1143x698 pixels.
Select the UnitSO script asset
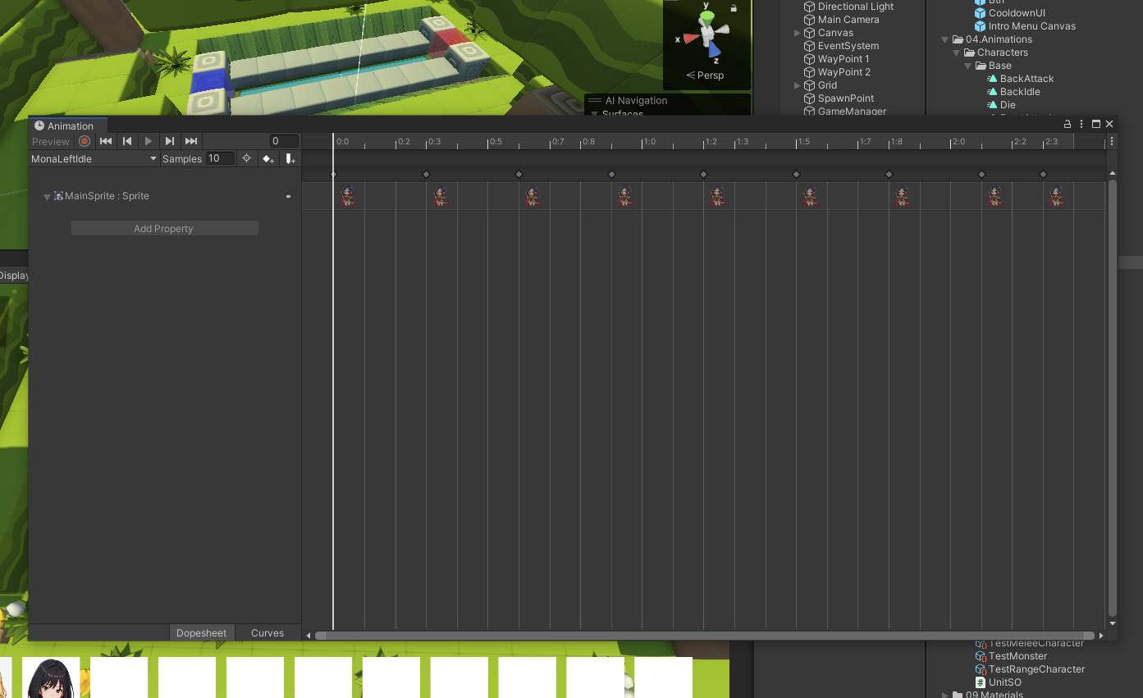(1004, 682)
